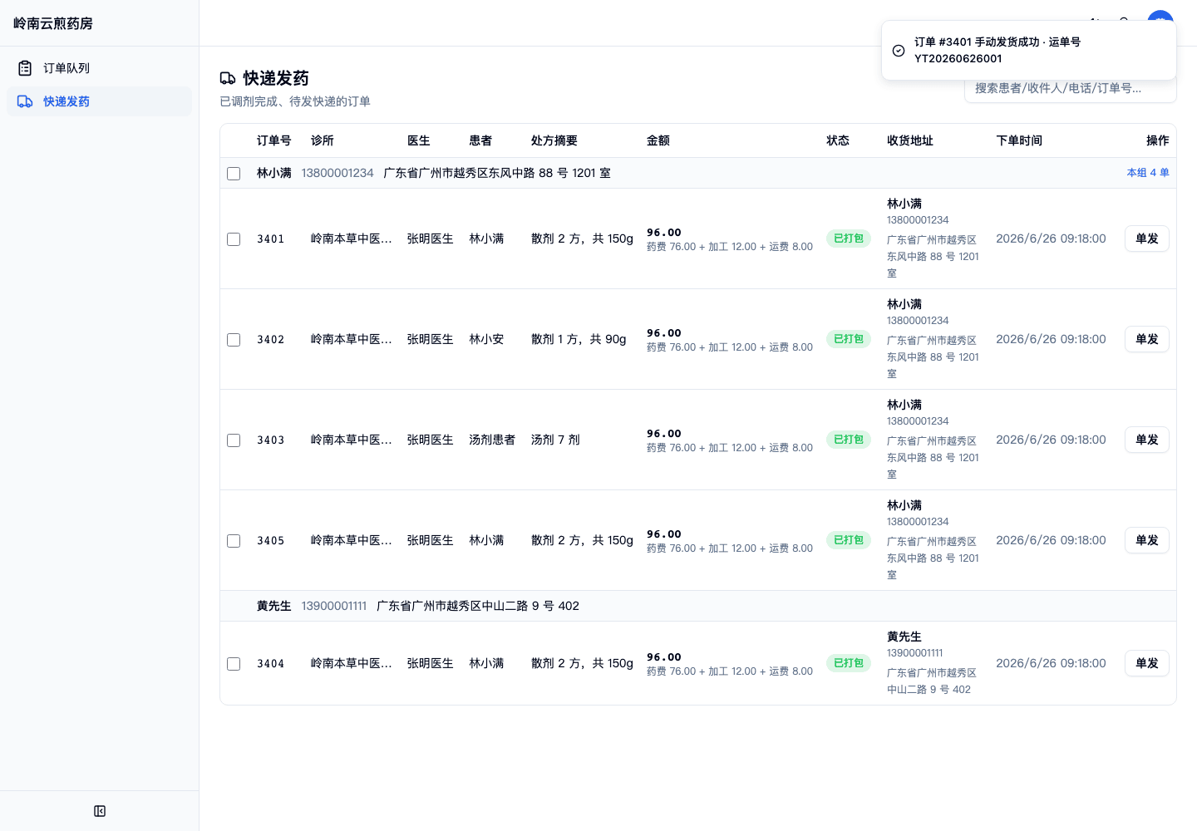Click the 岭南云煎药房 brand title

(53, 23)
